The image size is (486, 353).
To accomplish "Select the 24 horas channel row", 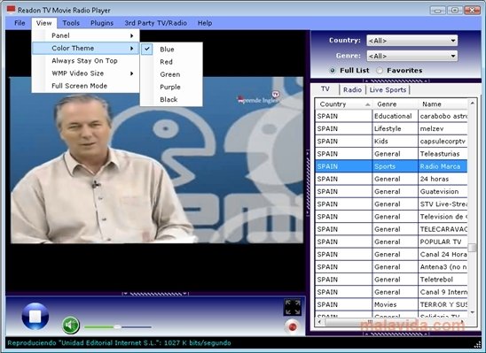I will click(x=391, y=179).
